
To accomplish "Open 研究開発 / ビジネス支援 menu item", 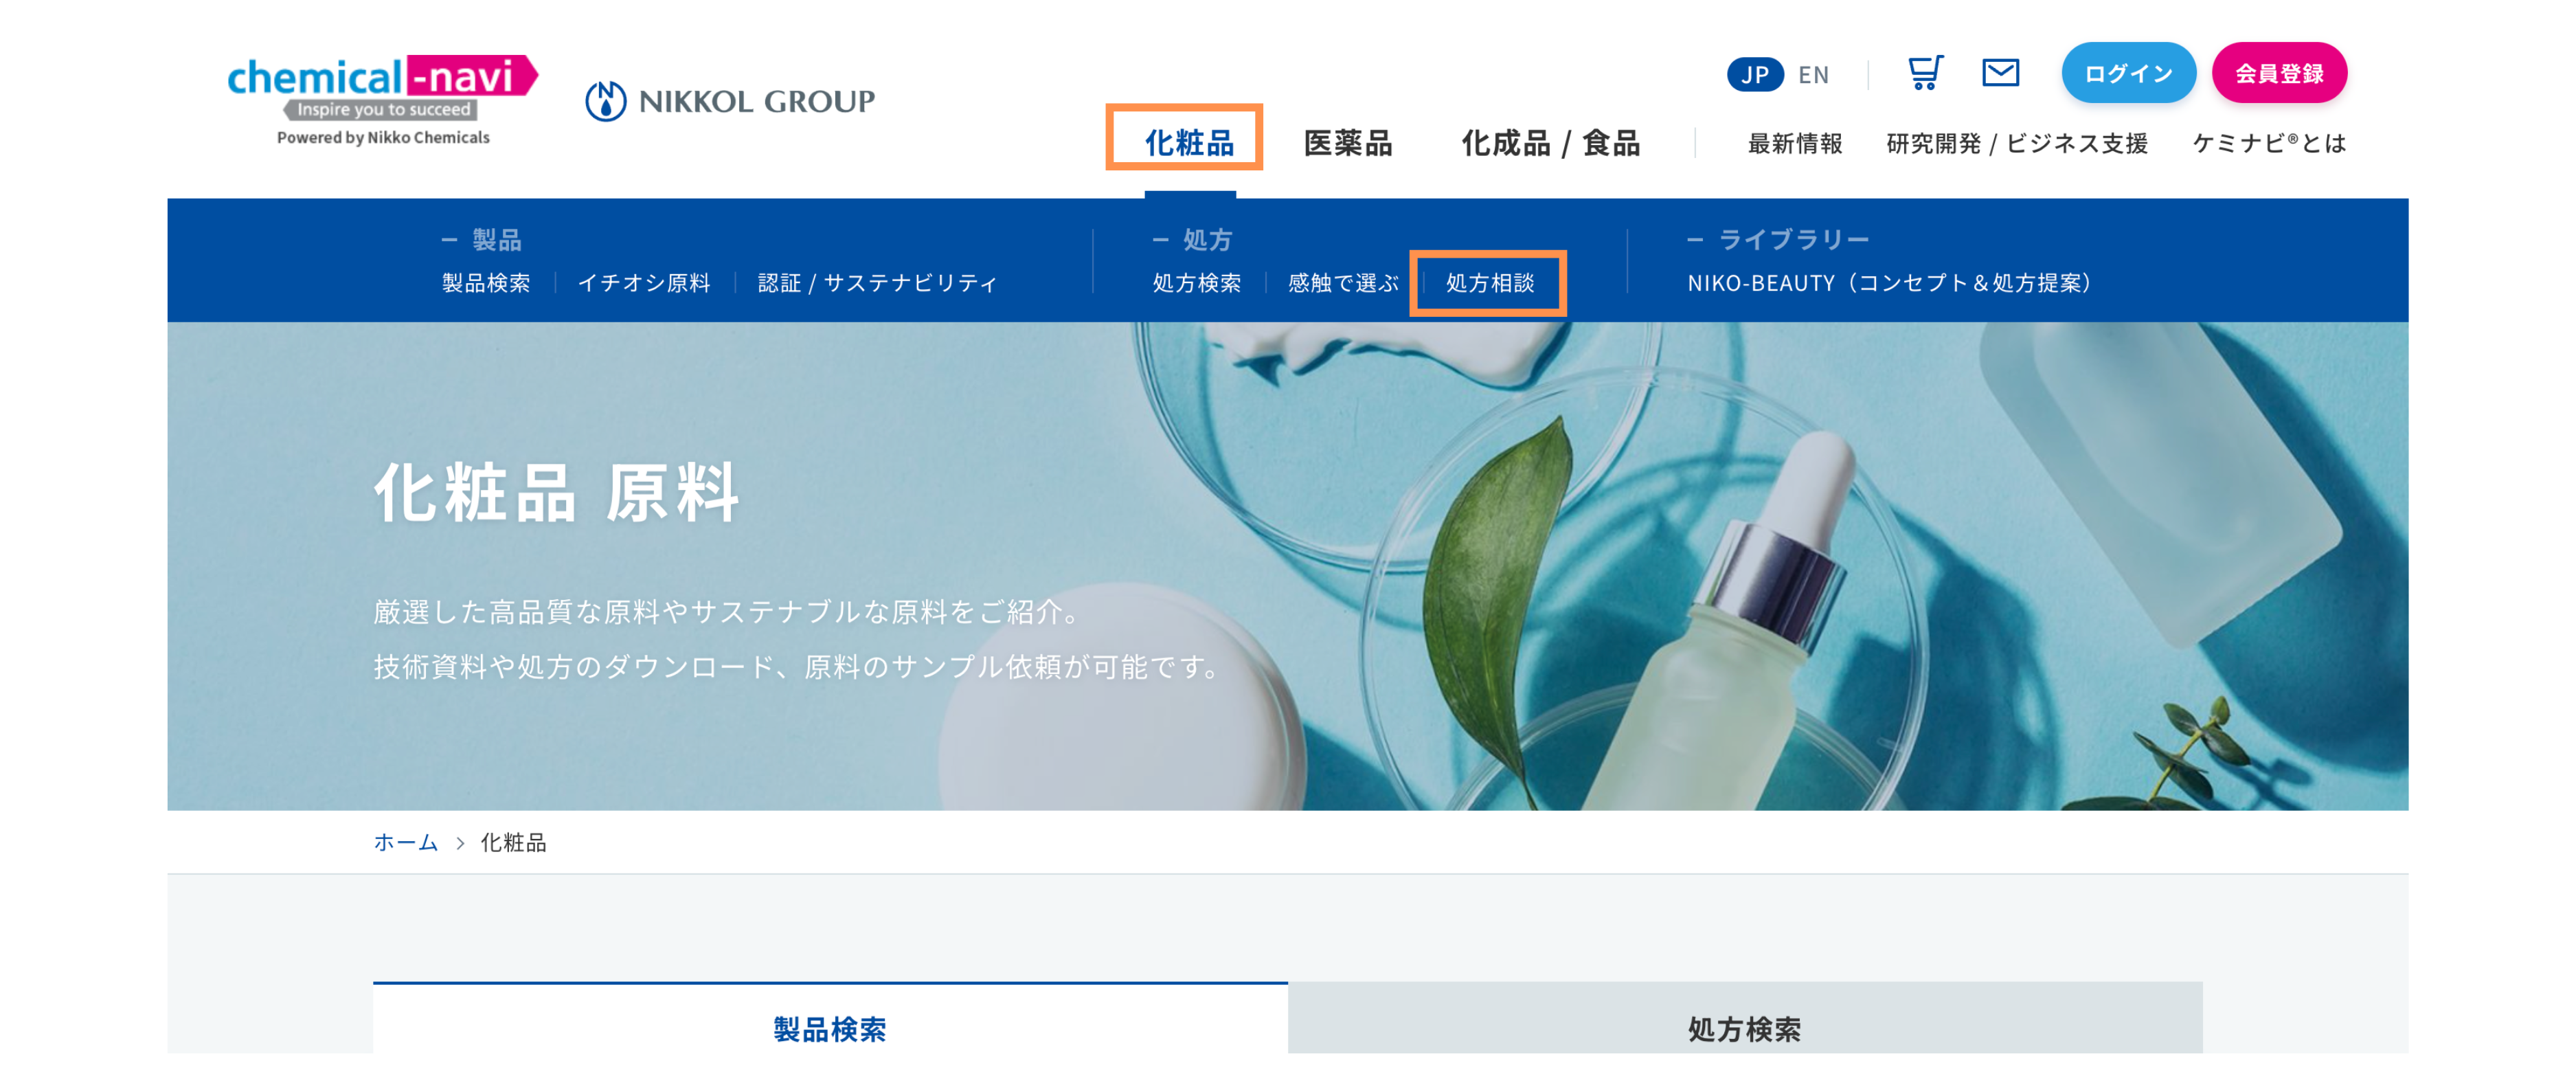I will point(2017,144).
